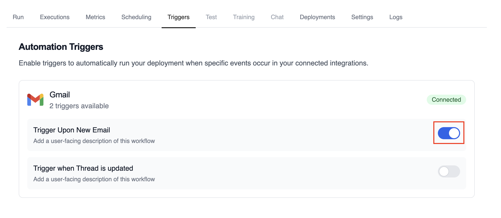The width and height of the screenshot is (501, 218).
Task: Open the Scheduling tab
Action: click(x=136, y=17)
